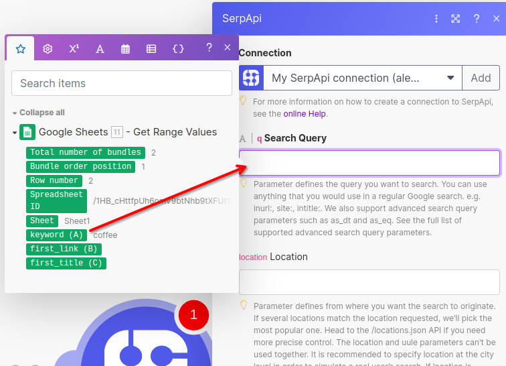Select the first_link (B) pill
The image size is (506, 366).
(64, 249)
